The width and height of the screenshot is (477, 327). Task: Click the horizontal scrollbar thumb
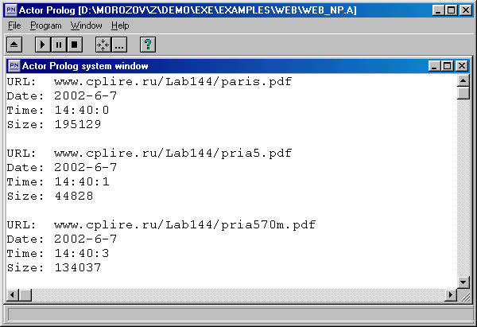tap(25, 294)
